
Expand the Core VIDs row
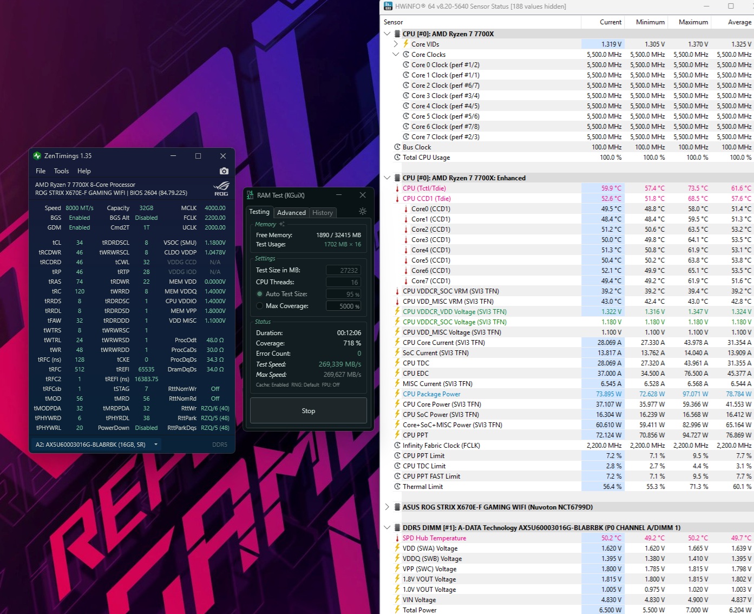(x=396, y=44)
